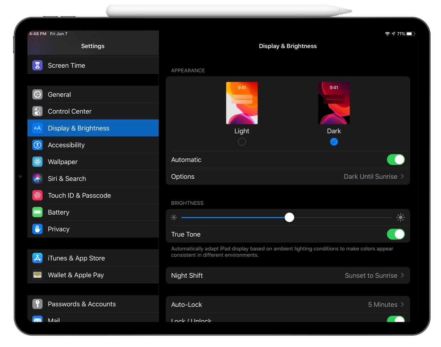Image resolution: width=441 pixels, height=347 pixels.
Task: Open Control Center settings via its icon
Action: coord(37,111)
